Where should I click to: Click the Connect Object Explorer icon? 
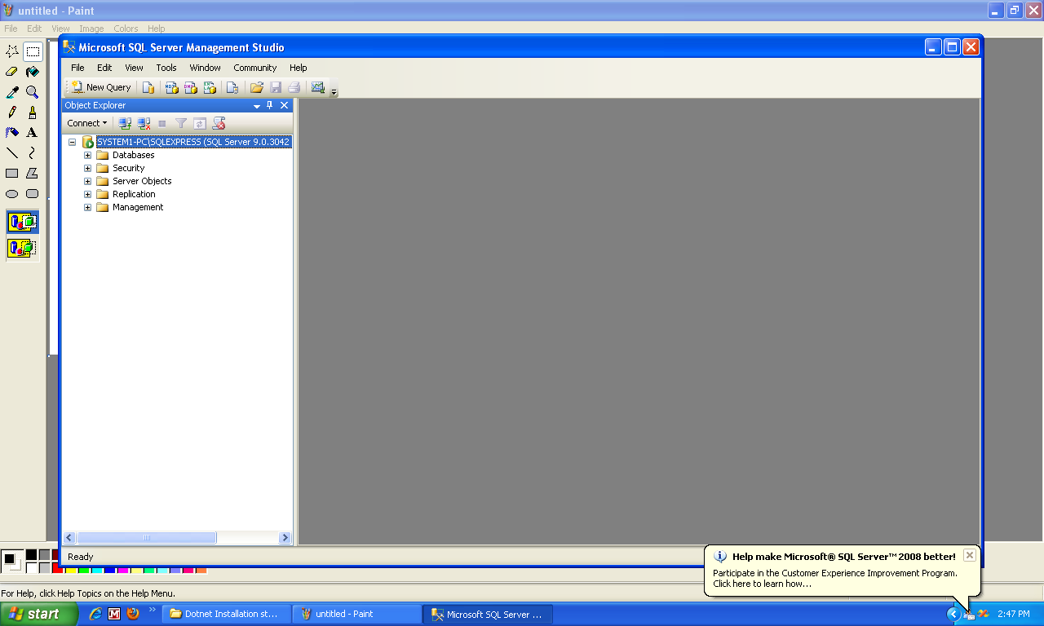125,123
